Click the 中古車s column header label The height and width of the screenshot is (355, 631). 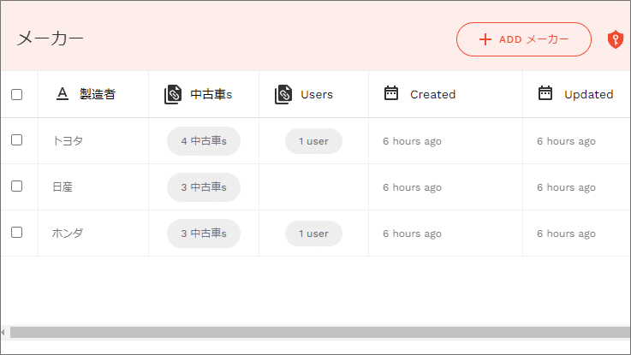(211, 94)
